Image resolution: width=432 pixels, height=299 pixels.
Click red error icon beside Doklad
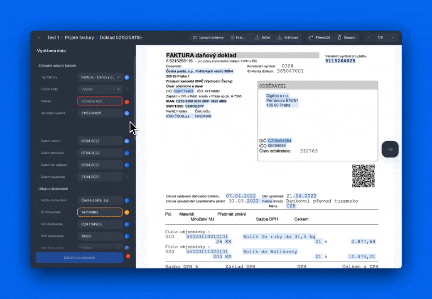pyautogui.click(x=127, y=102)
